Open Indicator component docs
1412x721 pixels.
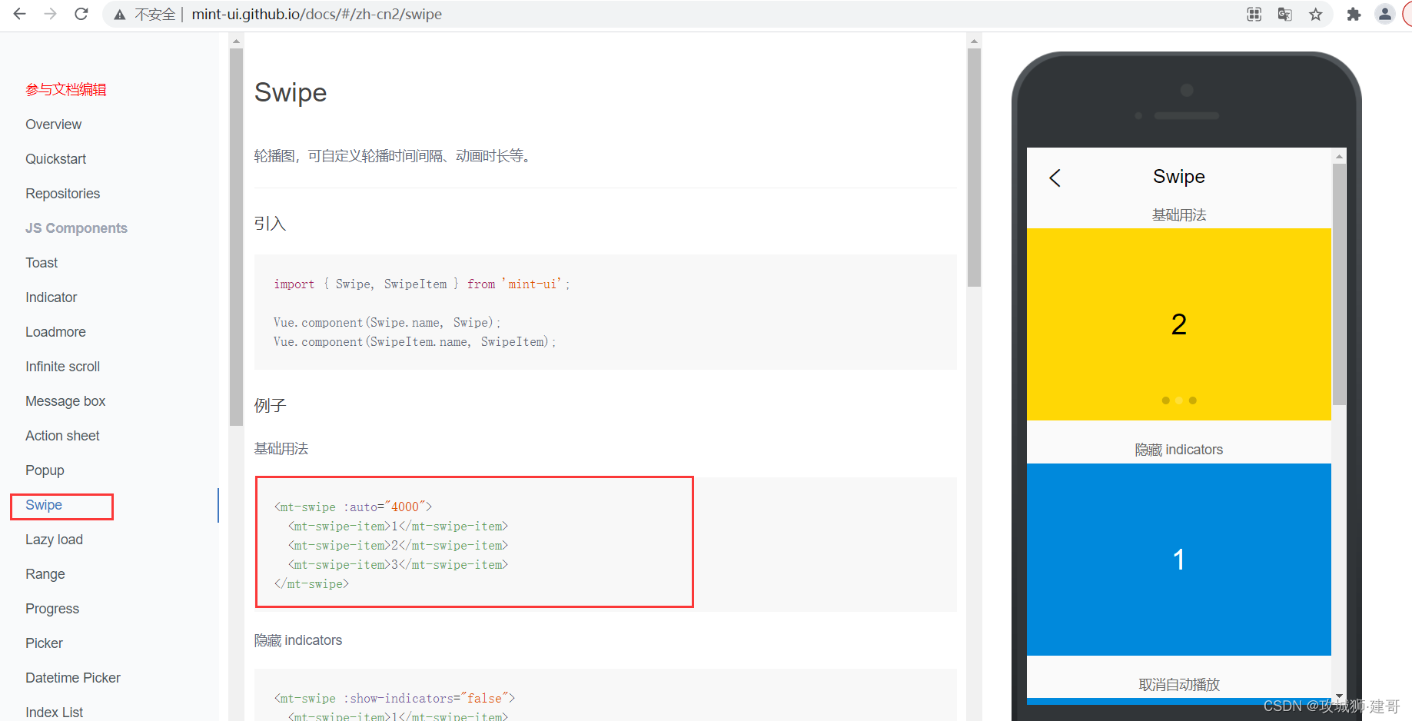click(x=51, y=297)
